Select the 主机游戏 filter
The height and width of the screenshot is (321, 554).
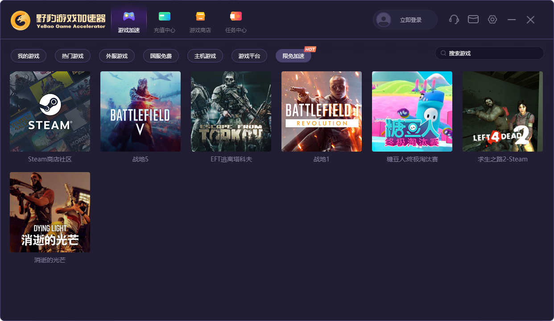click(x=205, y=56)
